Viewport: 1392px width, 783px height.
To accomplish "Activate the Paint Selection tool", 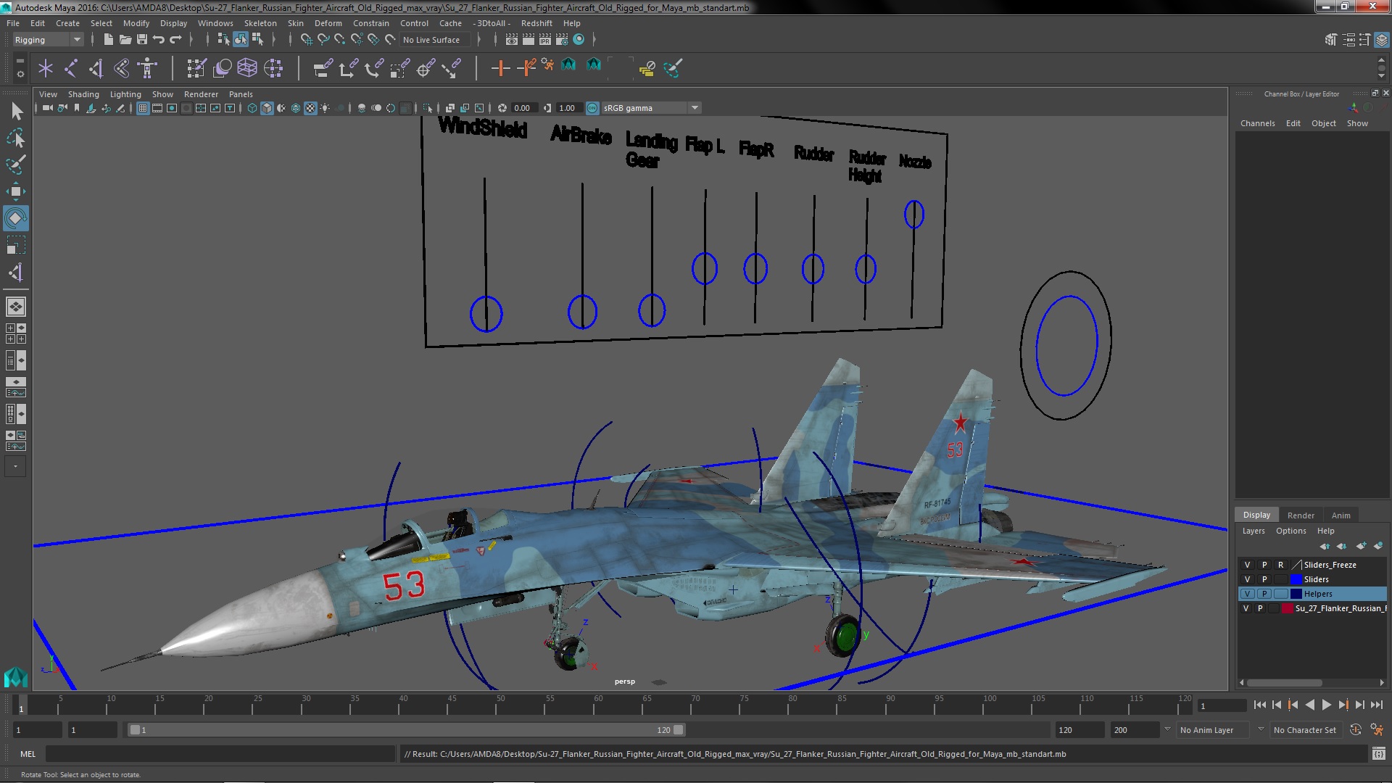I will (15, 165).
